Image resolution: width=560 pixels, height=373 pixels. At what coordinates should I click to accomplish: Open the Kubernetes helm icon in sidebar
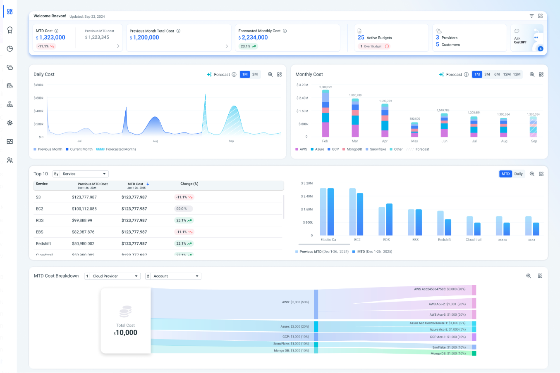pyautogui.click(x=10, y=123)
